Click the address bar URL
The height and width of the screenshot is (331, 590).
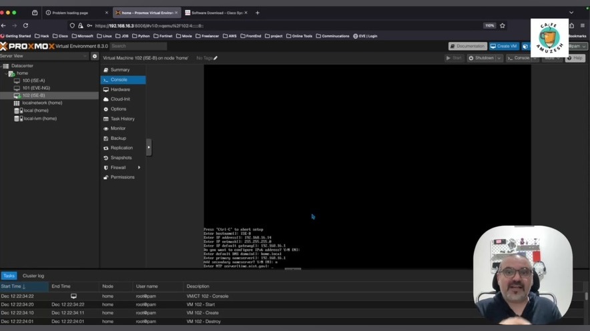149,26
